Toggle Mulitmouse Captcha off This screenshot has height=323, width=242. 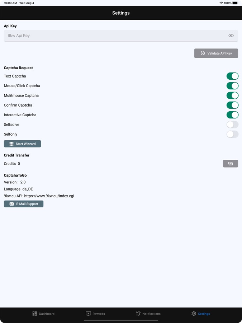[232, 95]
